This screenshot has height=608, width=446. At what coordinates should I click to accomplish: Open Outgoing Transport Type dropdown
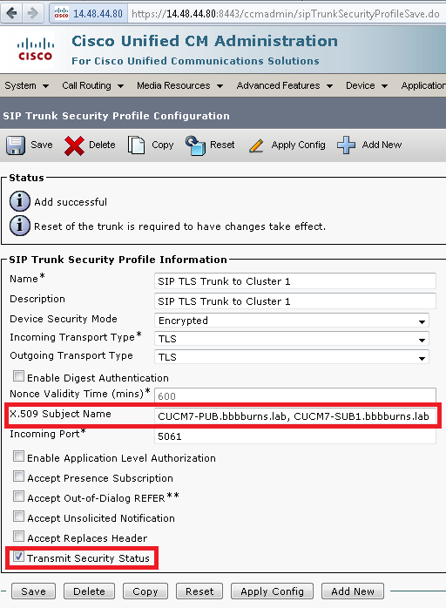click(x=292, y=357)
